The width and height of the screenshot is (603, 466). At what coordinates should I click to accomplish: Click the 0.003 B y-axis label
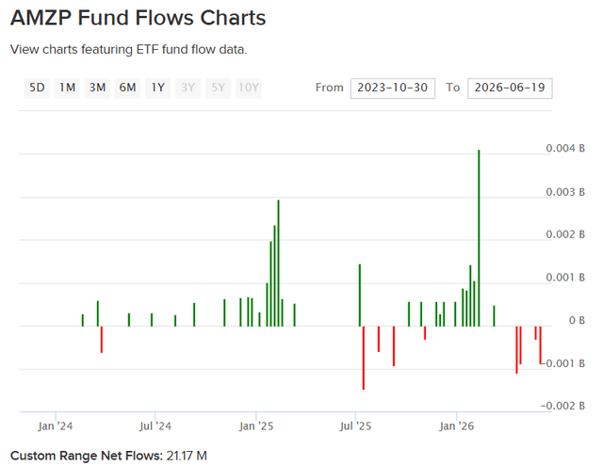pyautogui.click(x=565, y=192)
